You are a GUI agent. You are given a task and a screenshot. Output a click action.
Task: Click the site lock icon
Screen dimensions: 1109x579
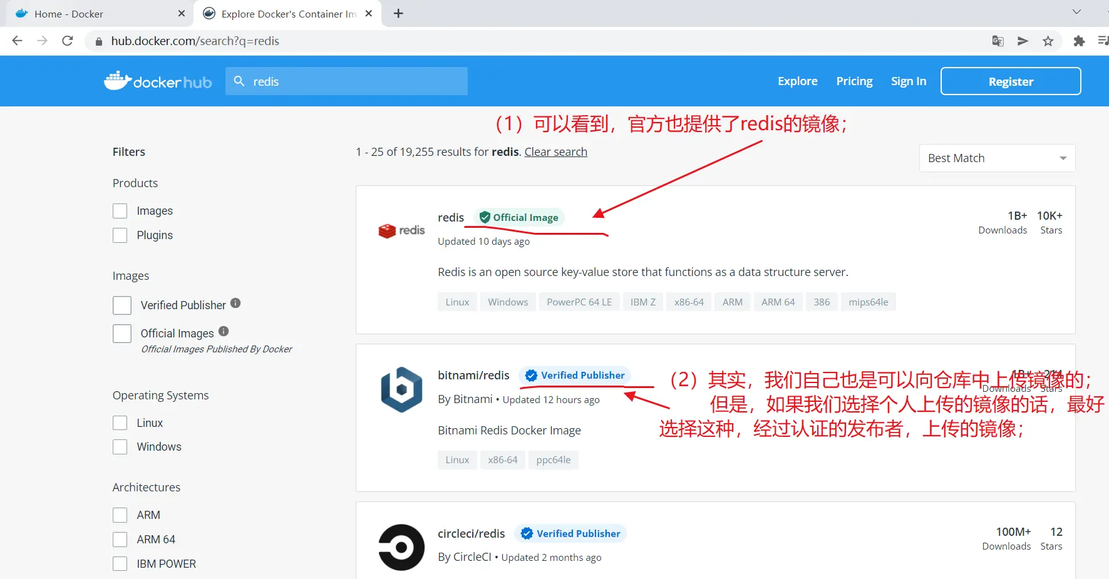pyautogui.click(x=98, y=41)
